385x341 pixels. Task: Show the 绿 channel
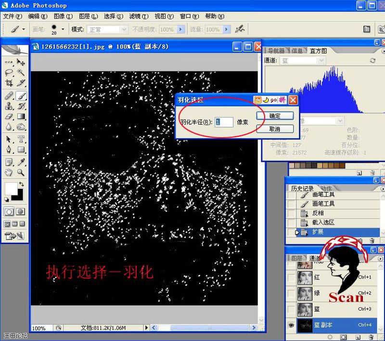(291, 293)
